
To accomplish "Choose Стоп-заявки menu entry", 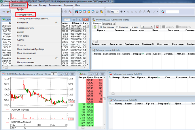I will coord(36,36).
